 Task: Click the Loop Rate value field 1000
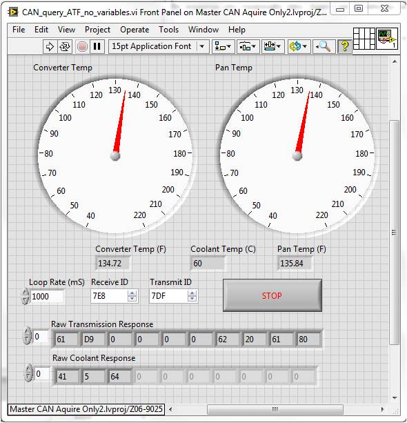click(x=47, y=297)
